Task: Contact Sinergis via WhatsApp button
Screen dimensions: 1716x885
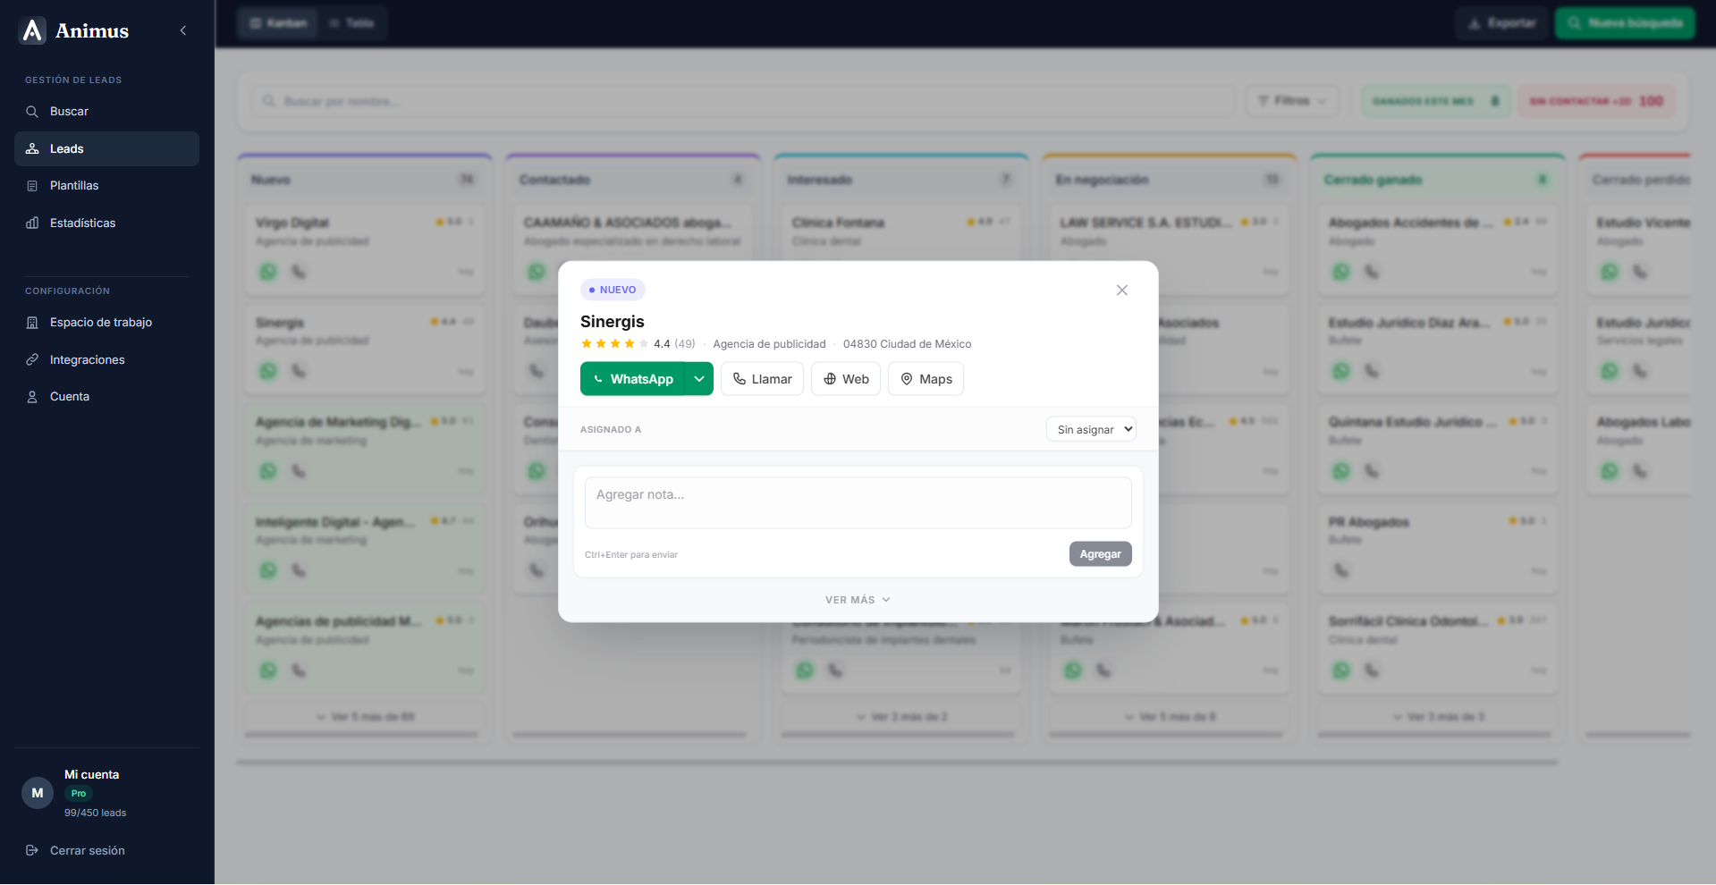Action: [x=632, y=379]
